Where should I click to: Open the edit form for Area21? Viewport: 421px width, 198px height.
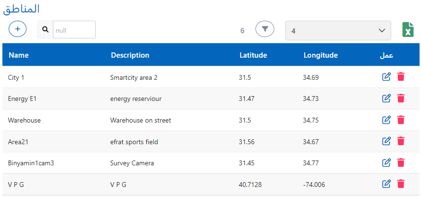[386, 141]
